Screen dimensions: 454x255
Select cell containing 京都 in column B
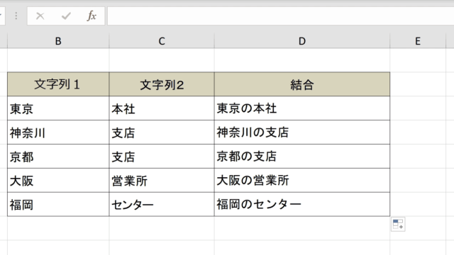pos(58,157)
